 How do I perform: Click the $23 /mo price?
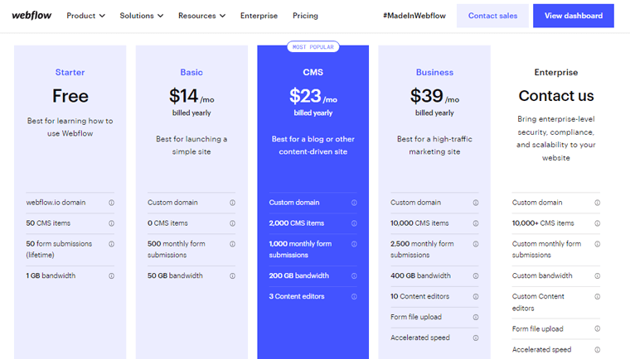(x=313, y=96)
